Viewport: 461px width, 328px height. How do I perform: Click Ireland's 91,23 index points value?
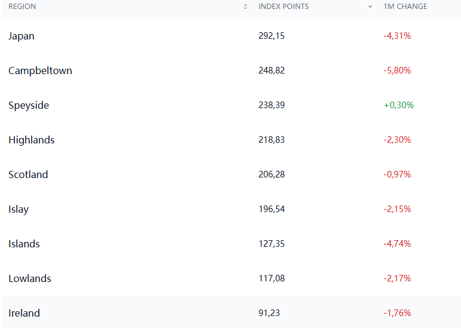click(x=269, y=313)
